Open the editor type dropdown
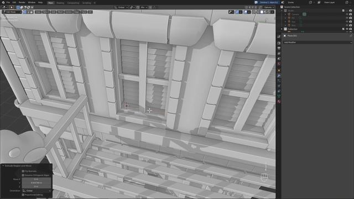 [x=4, y=7]
